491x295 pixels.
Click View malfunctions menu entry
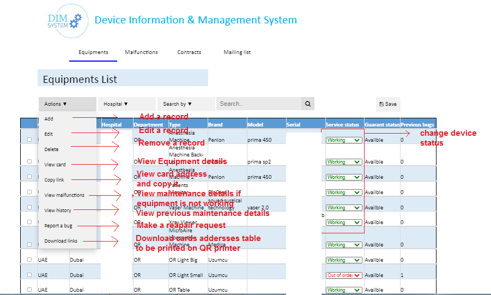[64, 195]
